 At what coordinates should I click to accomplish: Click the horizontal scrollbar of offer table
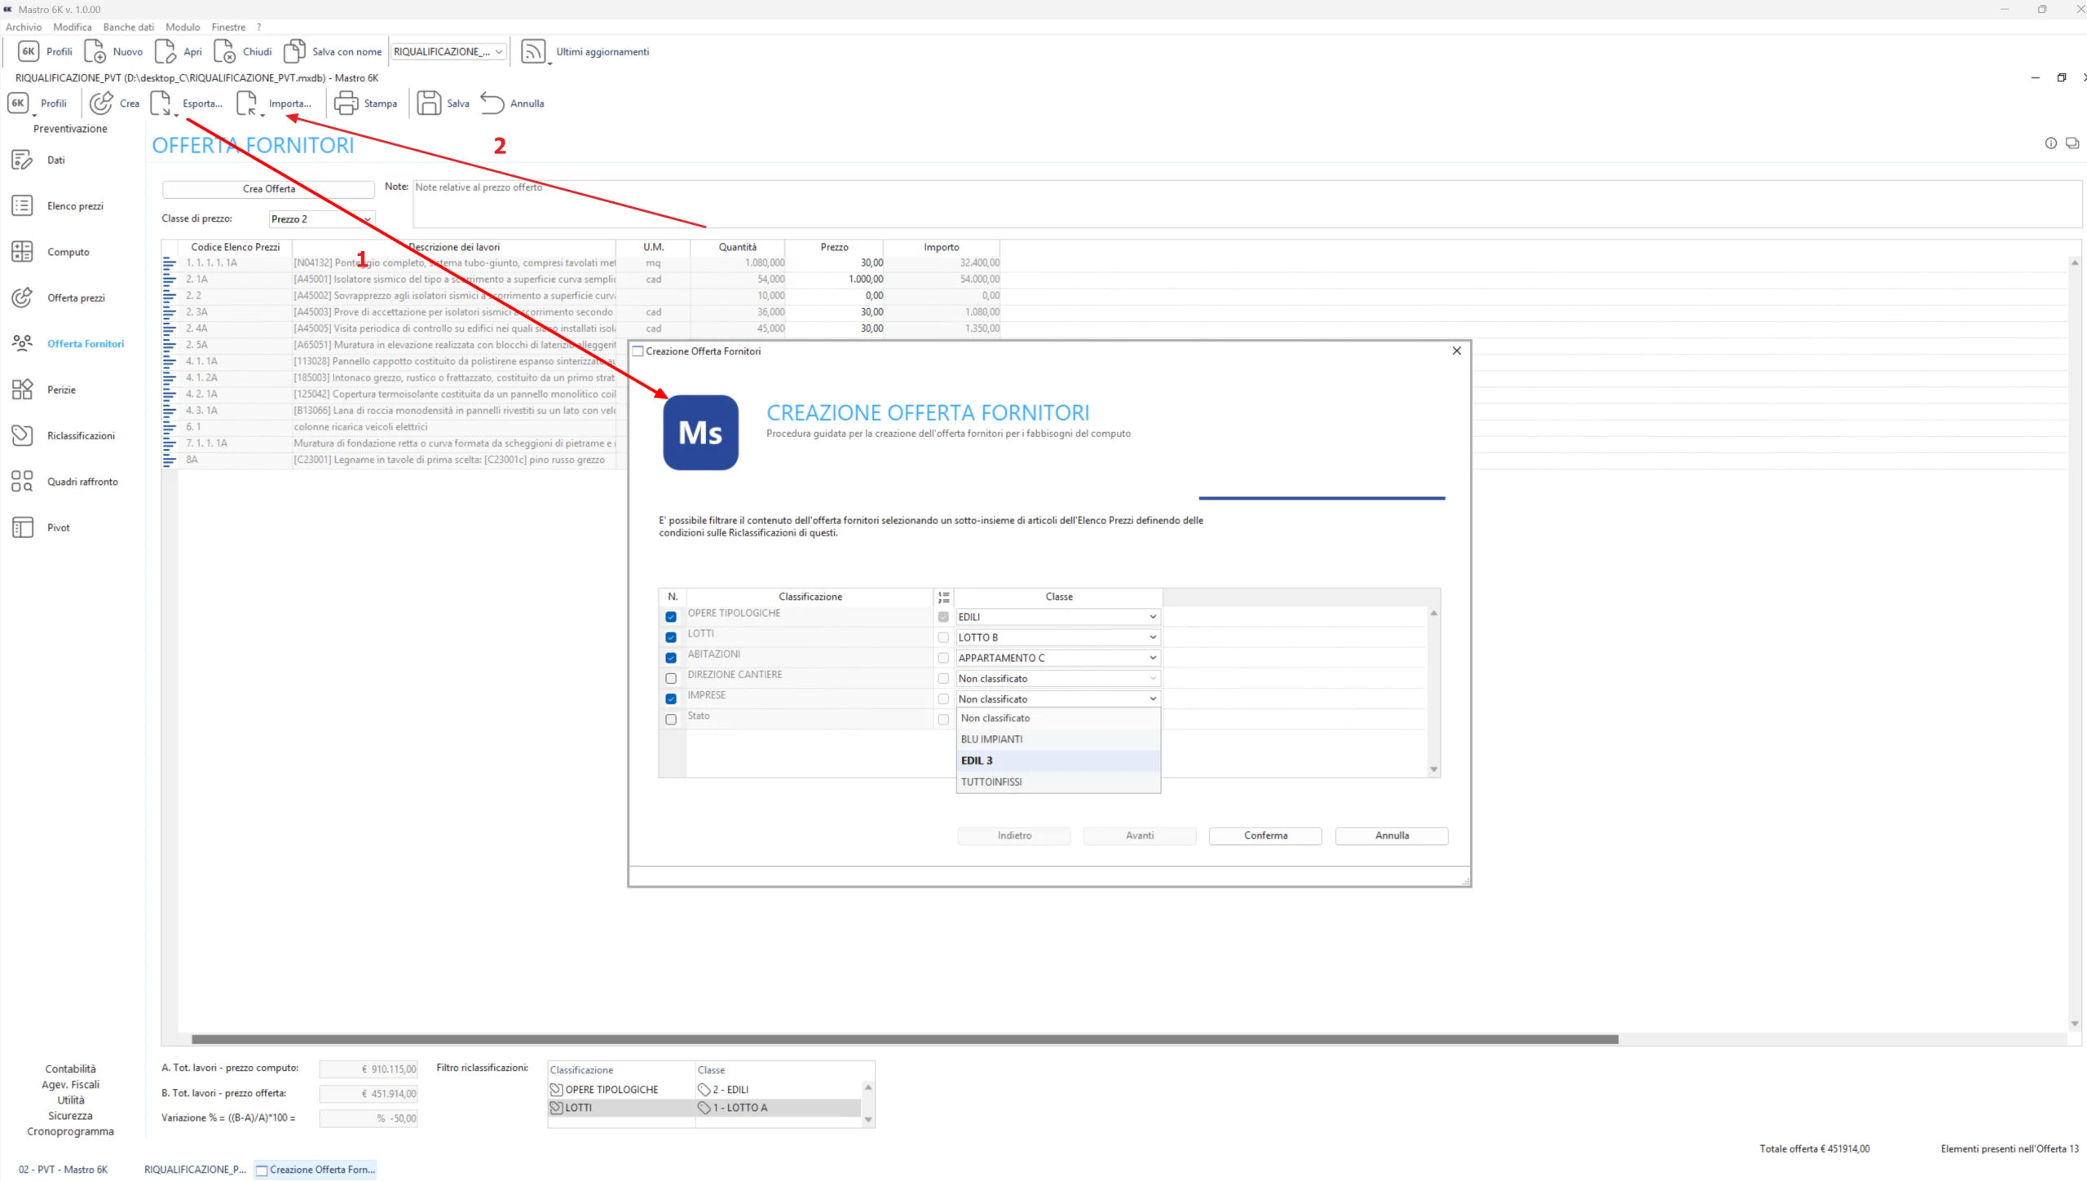903,1039
